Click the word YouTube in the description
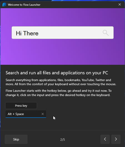The image size is (125, 147). 88,80
